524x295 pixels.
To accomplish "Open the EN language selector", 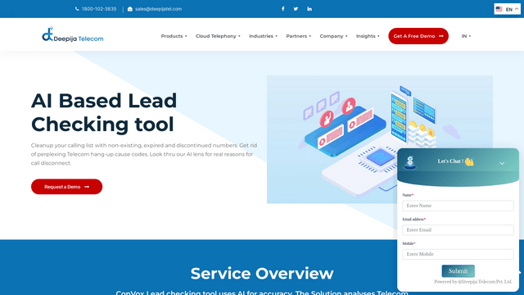I will [508, 9].
